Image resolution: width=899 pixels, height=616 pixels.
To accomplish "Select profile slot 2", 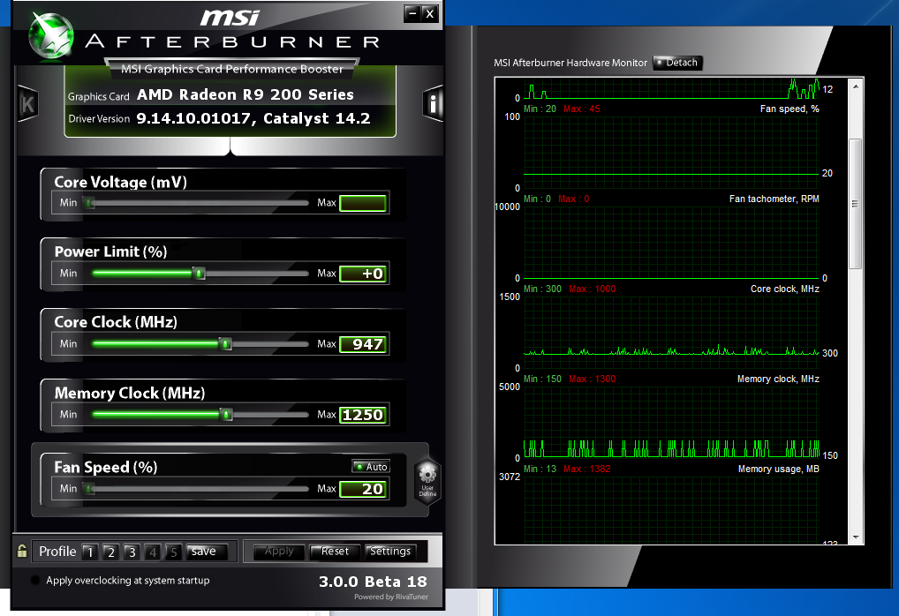I will click(x=110, y=552).
